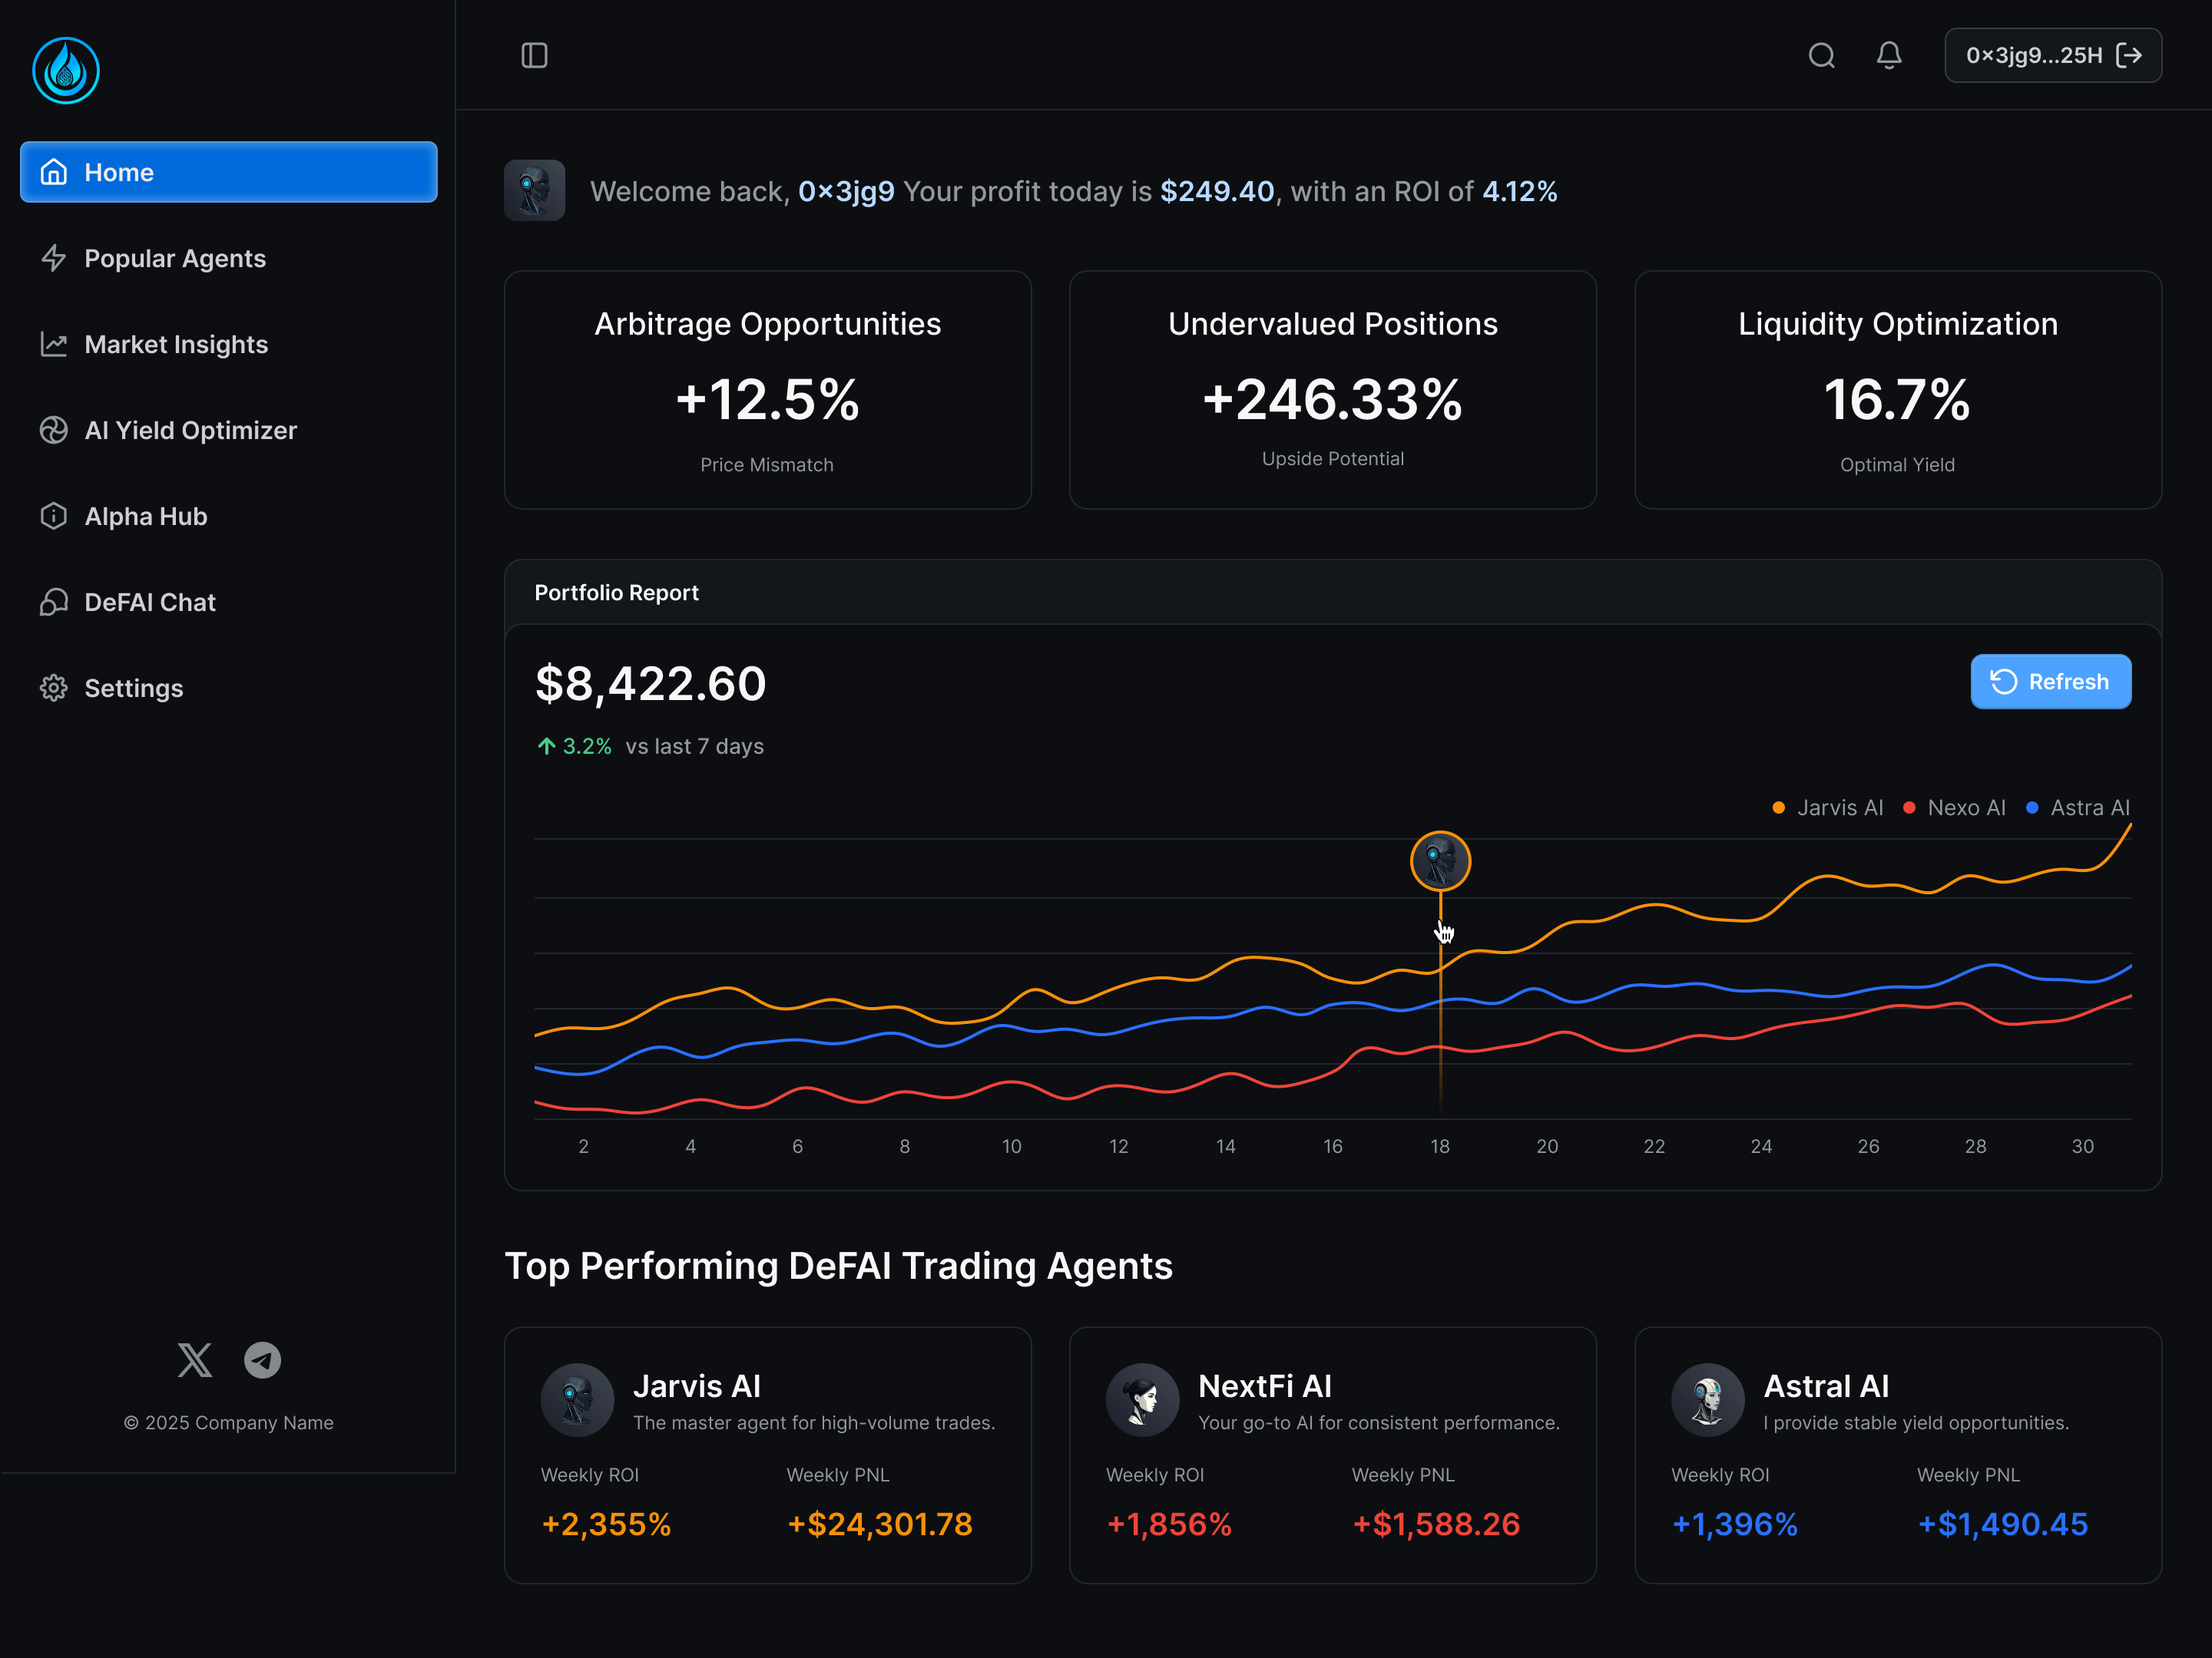This screenshot has height=1658, width=2212.
Task: Navigate to AI Yield Optimizer
Action: (190, 430)
